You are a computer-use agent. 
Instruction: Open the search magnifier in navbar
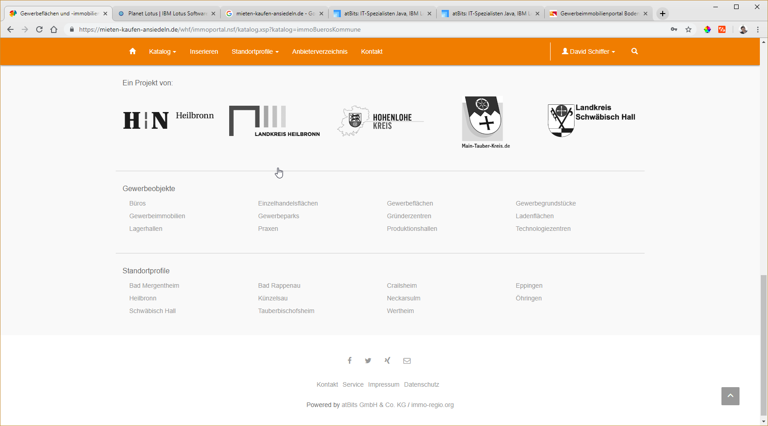(x=635, y=51)
